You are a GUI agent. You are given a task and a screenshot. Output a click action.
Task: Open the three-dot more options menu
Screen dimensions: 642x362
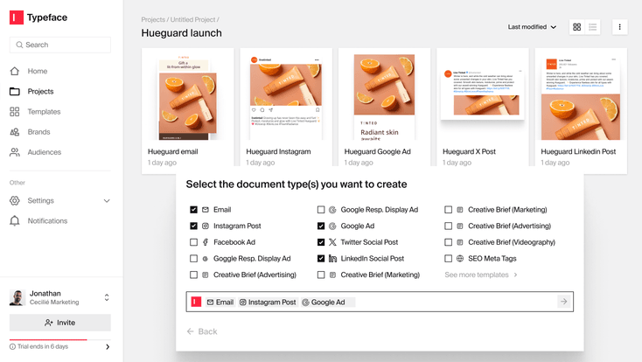pyautogui.click(x=619, y=27)
